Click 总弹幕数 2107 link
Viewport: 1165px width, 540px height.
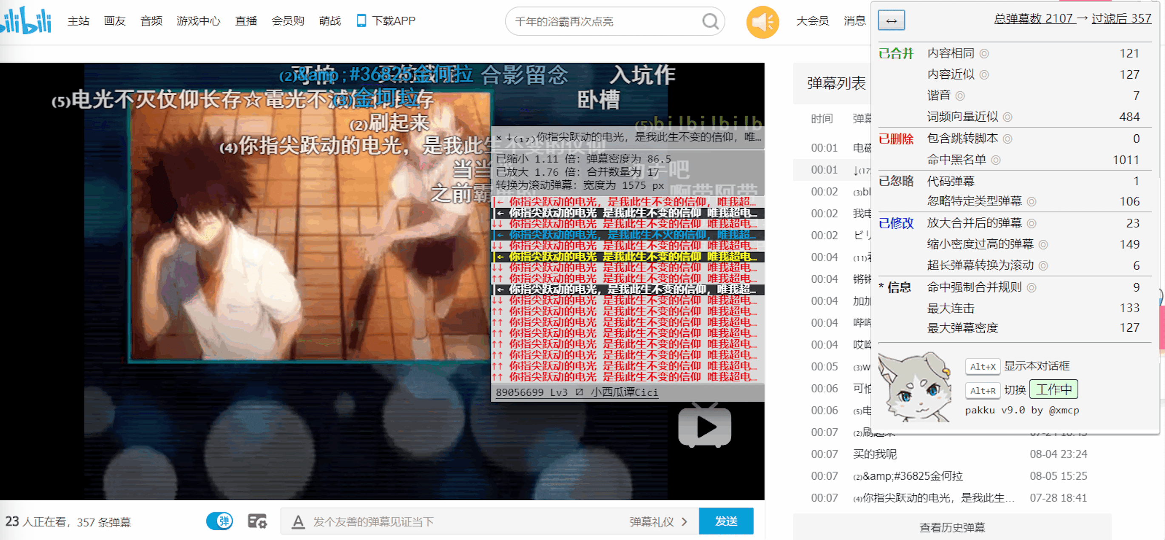[x=1033, y=19]
